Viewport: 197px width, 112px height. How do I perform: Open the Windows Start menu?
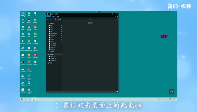[22, 99]
